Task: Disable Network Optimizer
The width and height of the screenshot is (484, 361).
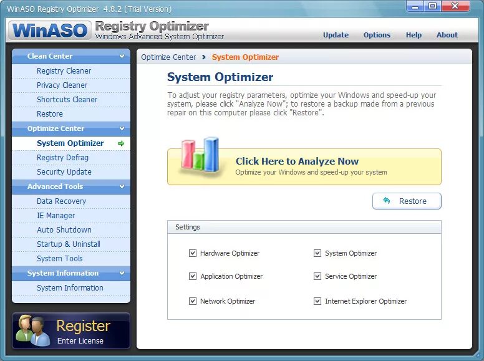Action: click(x=193, y=301)
